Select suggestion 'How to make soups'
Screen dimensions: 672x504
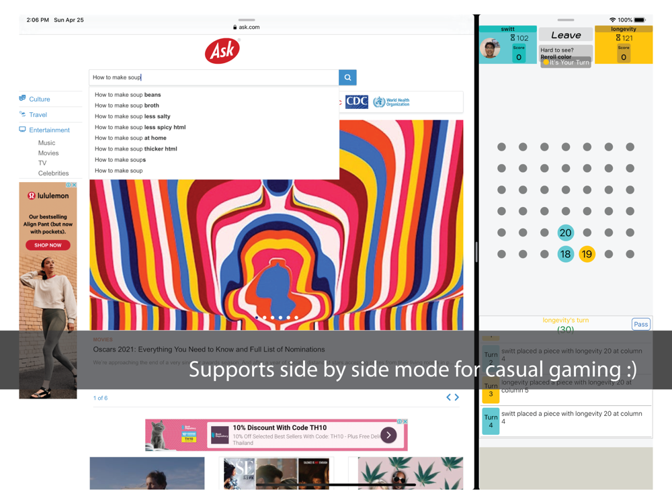coord(120,160)
